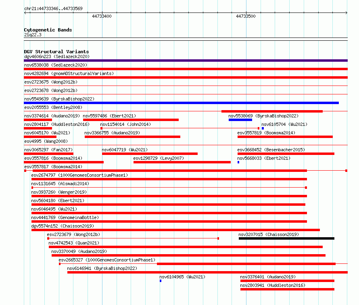Screen dimensions: 359x305
Task: Click nsv1131645 (Alsmadi2014) label
Action: tap(60, 184)
